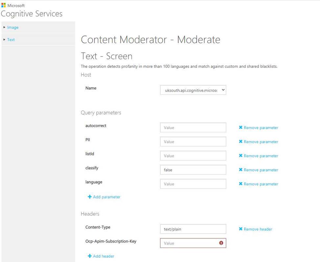This screenshot has height=262, width=320.
Task: Click the X icon for language parameter
Action: tap(240, 184)
